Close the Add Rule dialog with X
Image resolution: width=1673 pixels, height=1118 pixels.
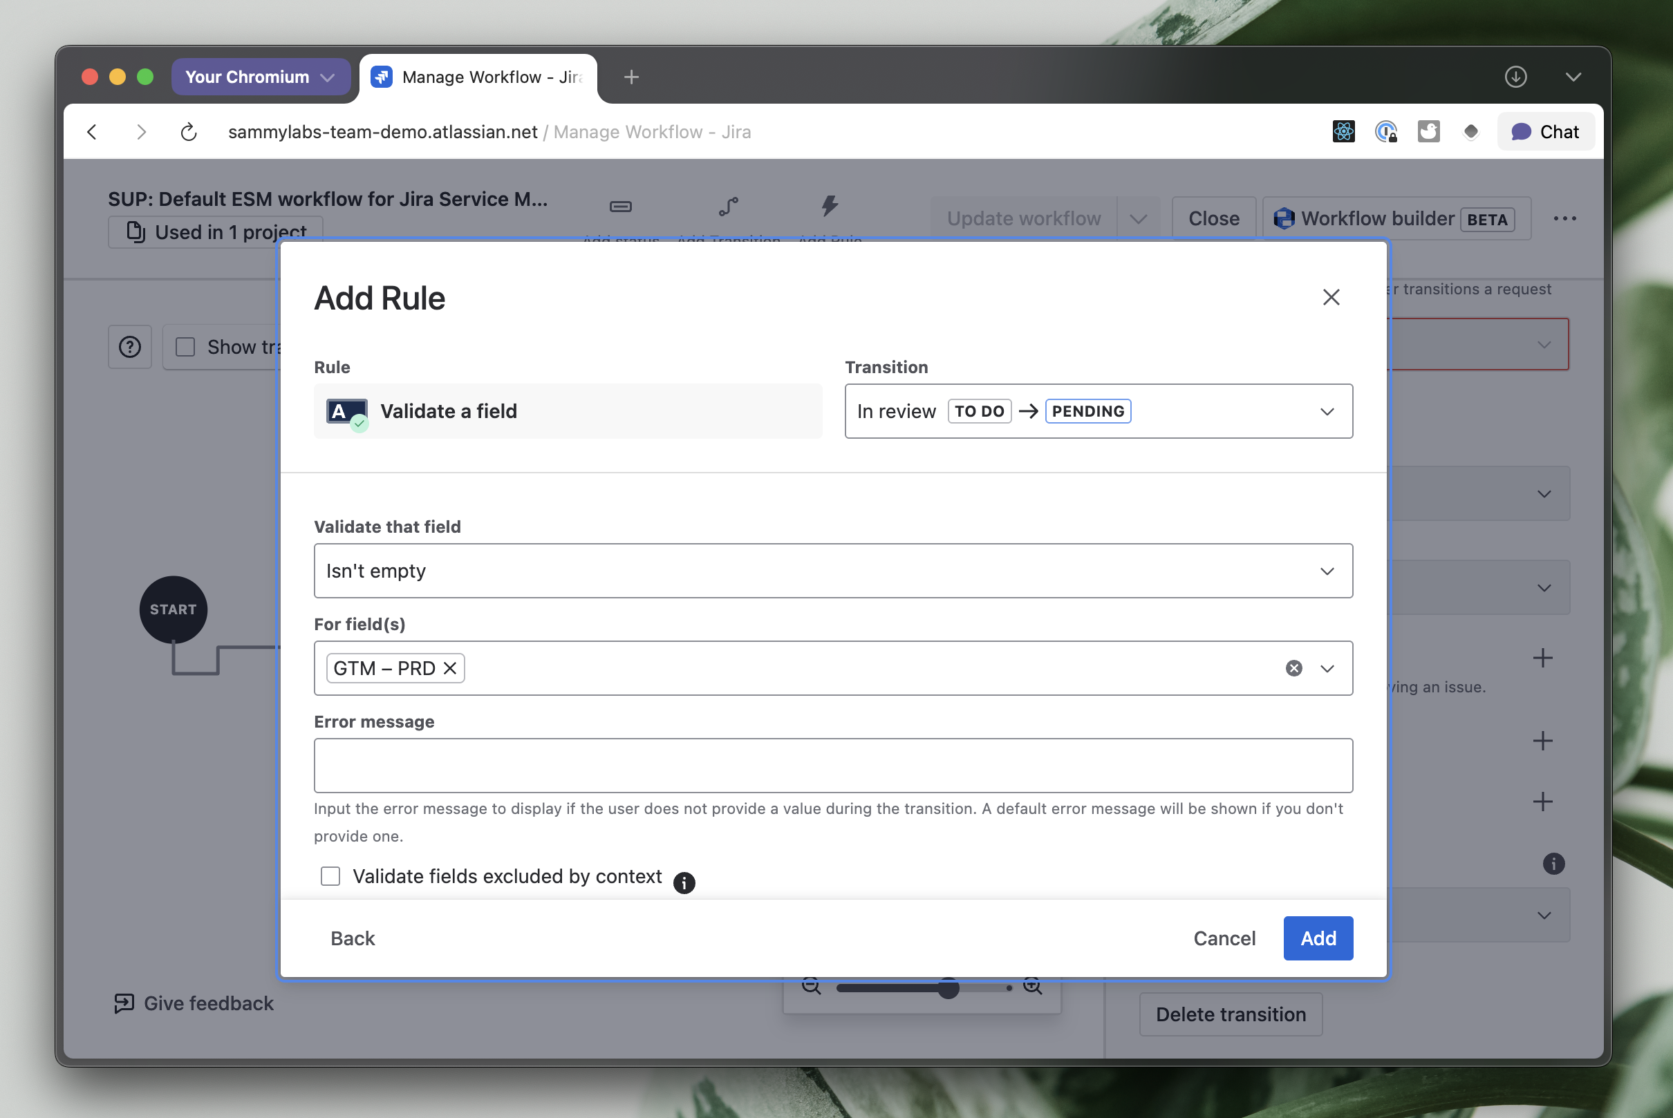[x=1331, y=297]
